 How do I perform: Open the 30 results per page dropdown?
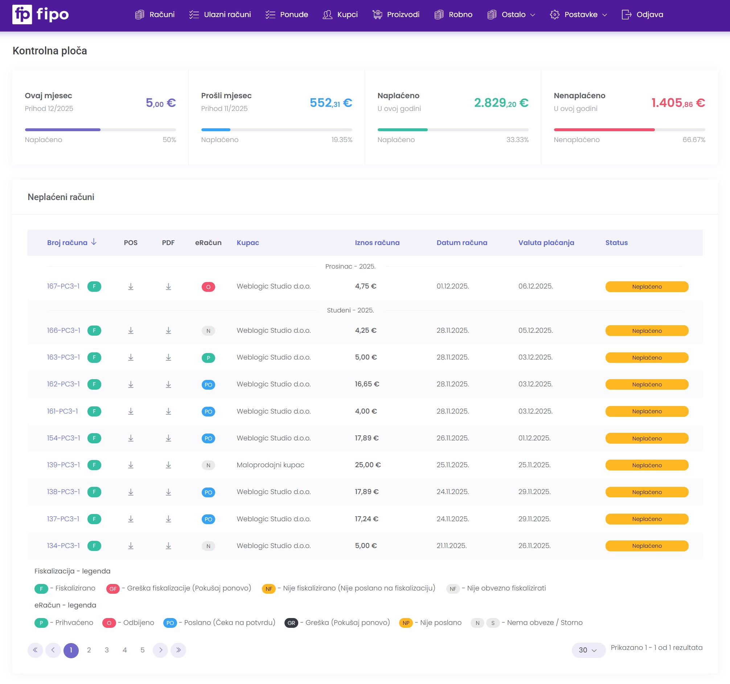tap(588, 650)
